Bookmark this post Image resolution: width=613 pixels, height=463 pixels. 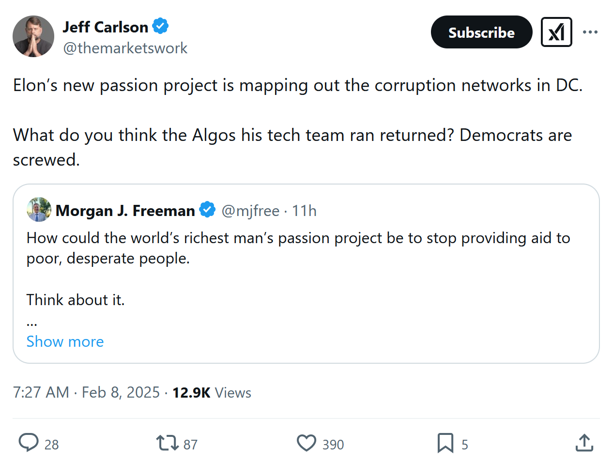point(445,443)
